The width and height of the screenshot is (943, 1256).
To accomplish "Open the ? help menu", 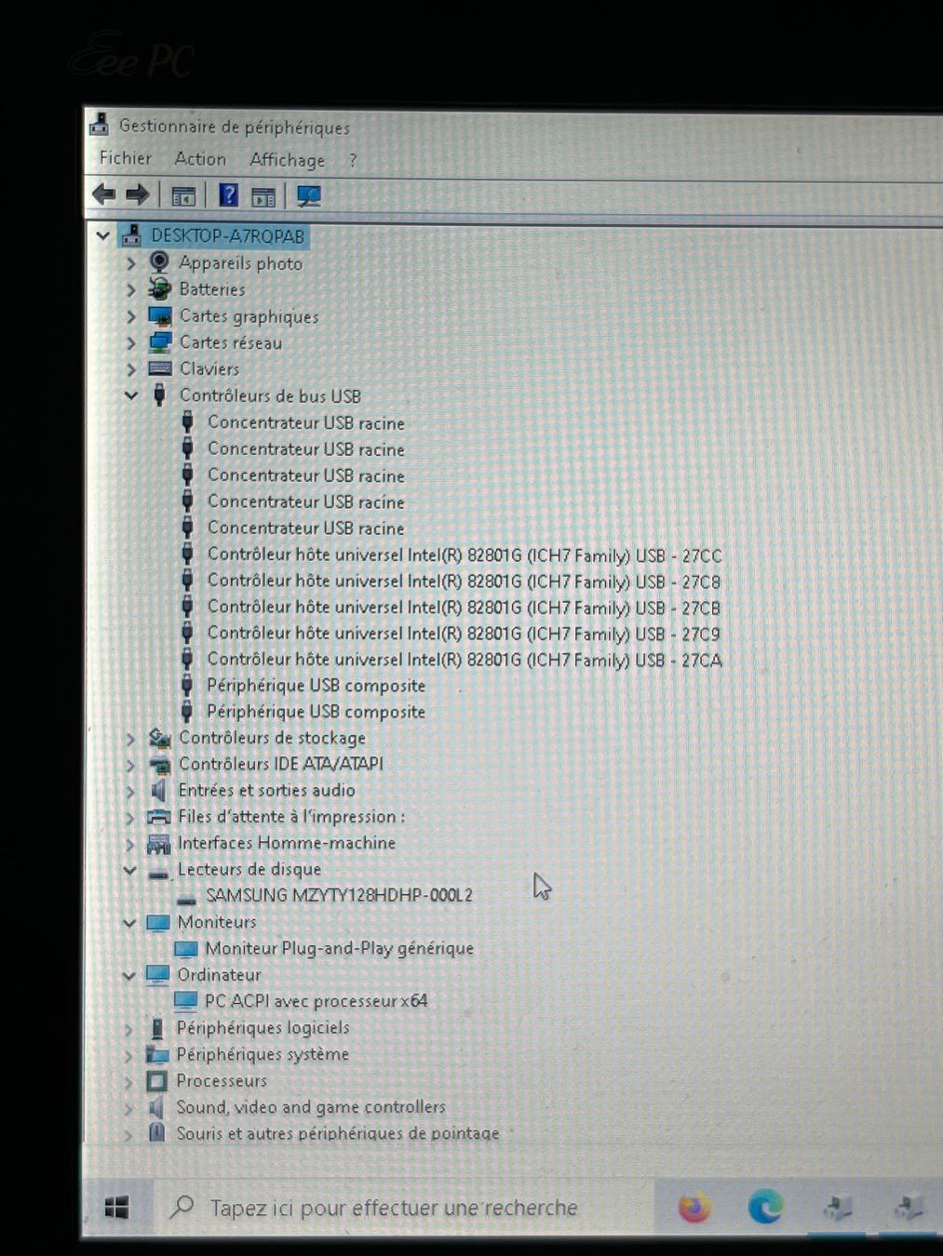I will click(353, 160).
